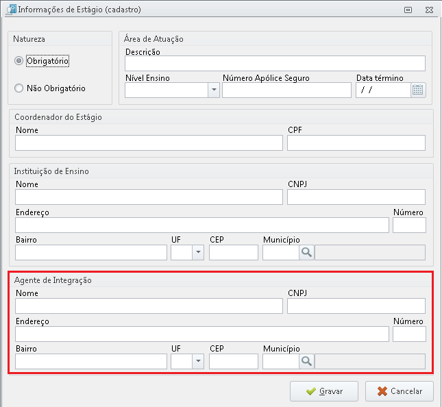Image resolution: width=442 pixels, height=407 pixels.
Task: Click the Gravar button
Action: tap(324, 391)
